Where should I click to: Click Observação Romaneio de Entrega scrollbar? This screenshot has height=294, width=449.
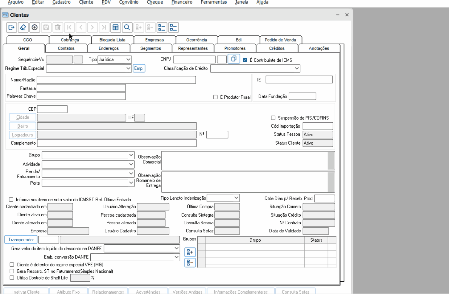(x=331, y=182)
